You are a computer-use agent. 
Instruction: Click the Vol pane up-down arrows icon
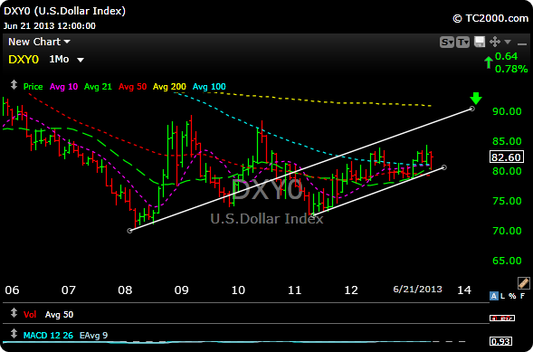point(14,312)
